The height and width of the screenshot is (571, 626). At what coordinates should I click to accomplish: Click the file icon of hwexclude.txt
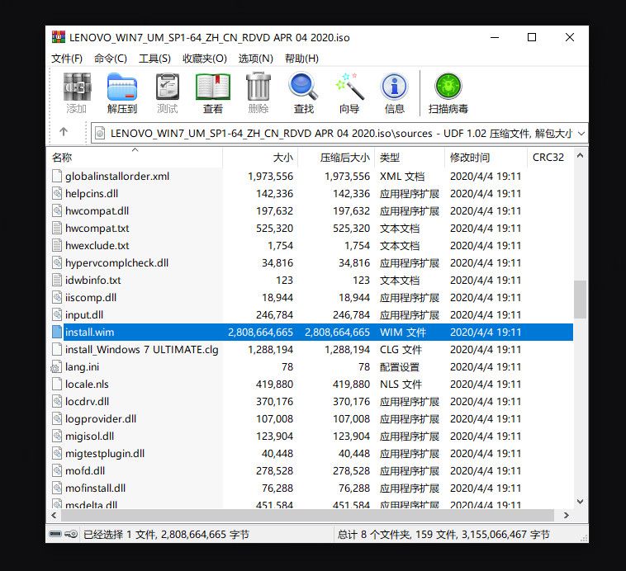(57, 245)
